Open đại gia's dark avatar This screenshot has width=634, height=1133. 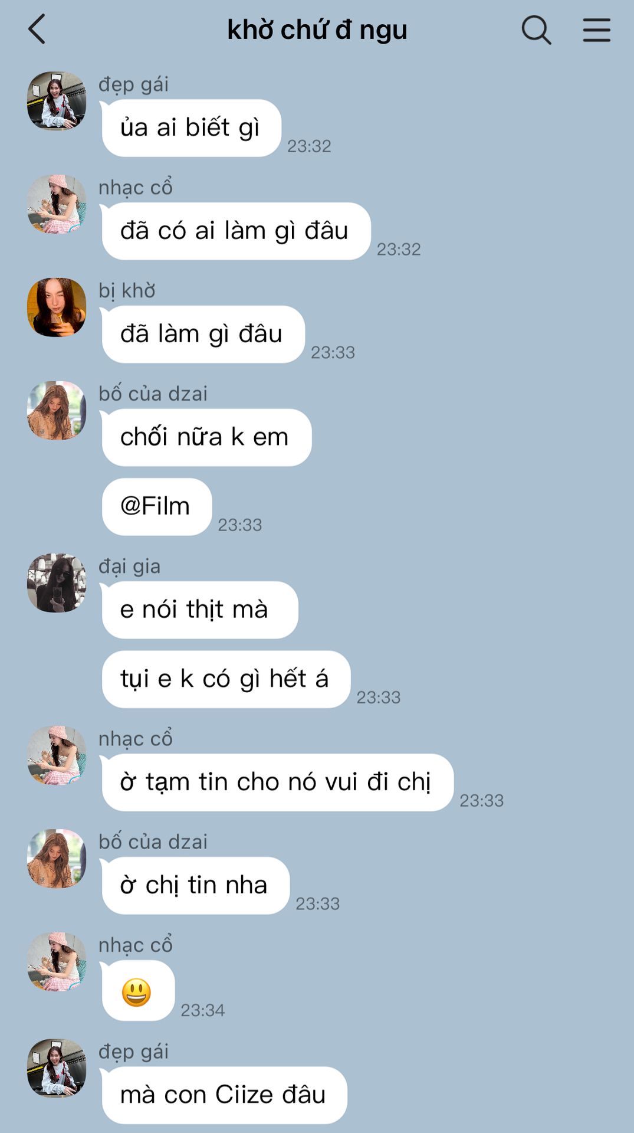click(57, 583)
